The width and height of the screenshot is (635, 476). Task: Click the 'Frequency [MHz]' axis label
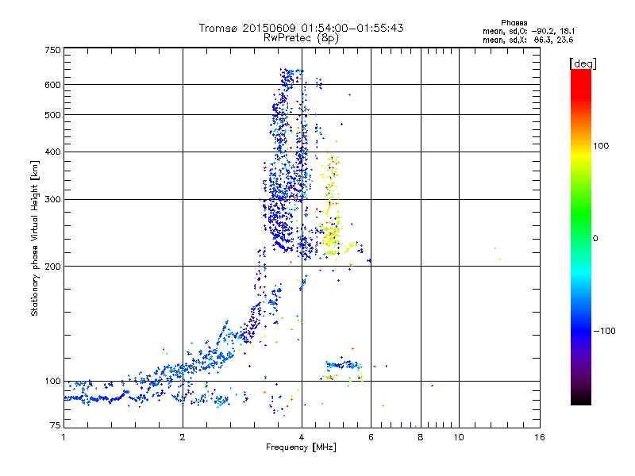point(301,447)
